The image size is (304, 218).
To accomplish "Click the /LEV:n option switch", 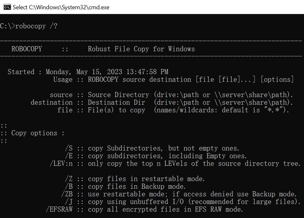I will click(x=61, y=164).
